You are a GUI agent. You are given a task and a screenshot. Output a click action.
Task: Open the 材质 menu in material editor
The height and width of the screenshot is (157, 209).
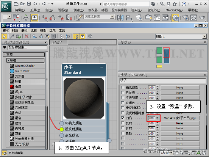click(x=15, y=30)
